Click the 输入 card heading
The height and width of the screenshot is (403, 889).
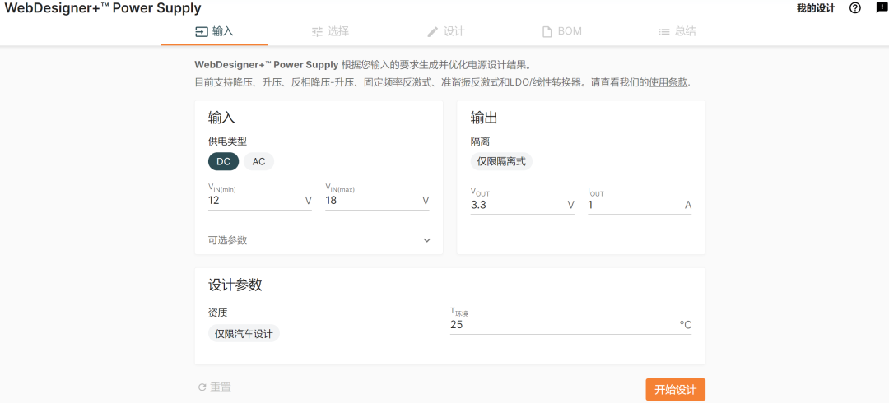(221, 118)
